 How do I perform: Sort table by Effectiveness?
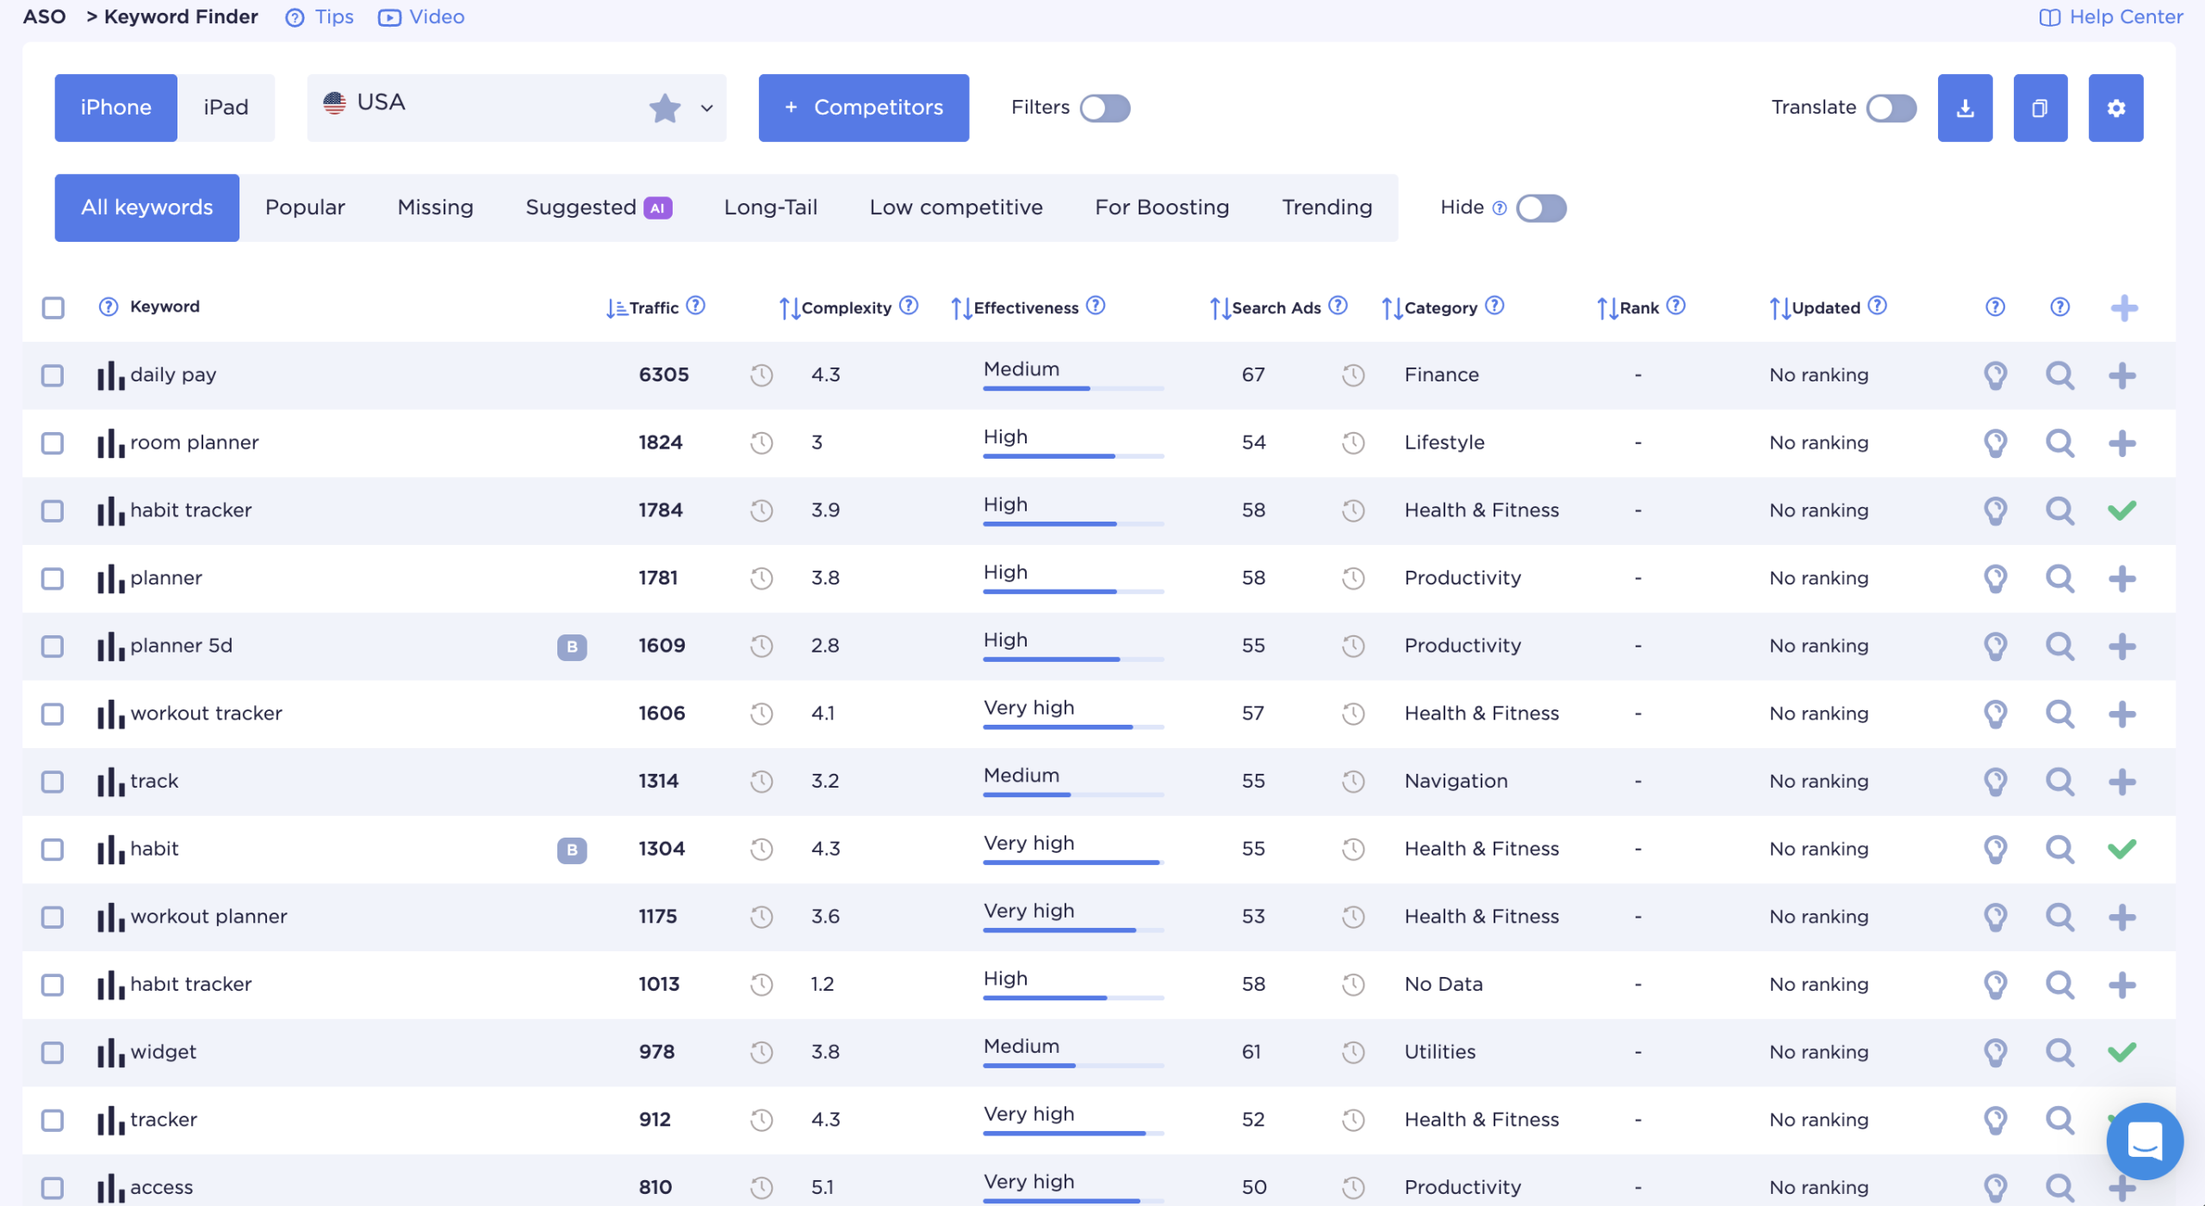(x=961, y=307)
